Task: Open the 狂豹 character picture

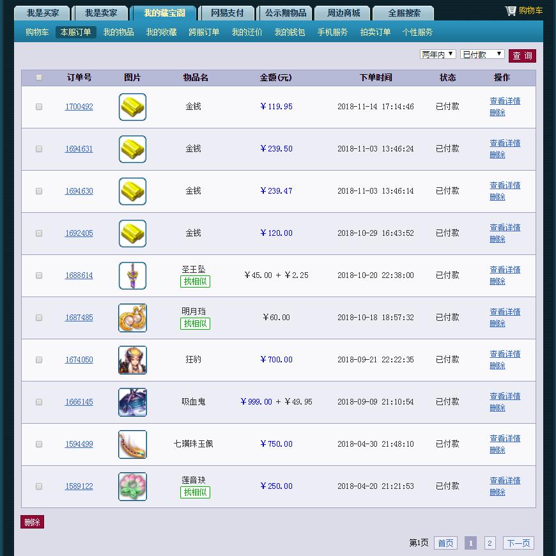Action: coord(132,360)
